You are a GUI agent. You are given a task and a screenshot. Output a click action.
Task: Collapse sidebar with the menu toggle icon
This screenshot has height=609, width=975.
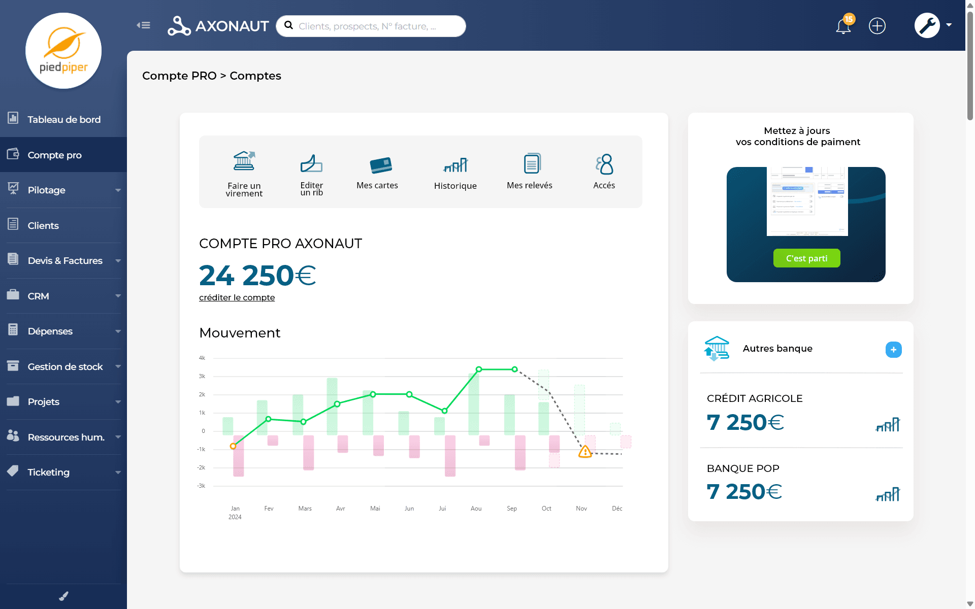[144, 25]
